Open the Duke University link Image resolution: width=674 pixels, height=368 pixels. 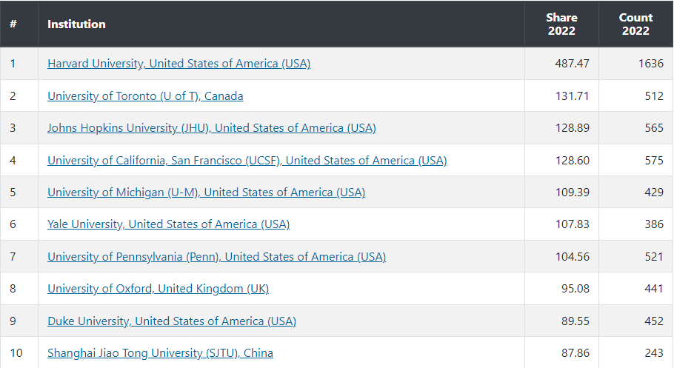click(171, 321)
